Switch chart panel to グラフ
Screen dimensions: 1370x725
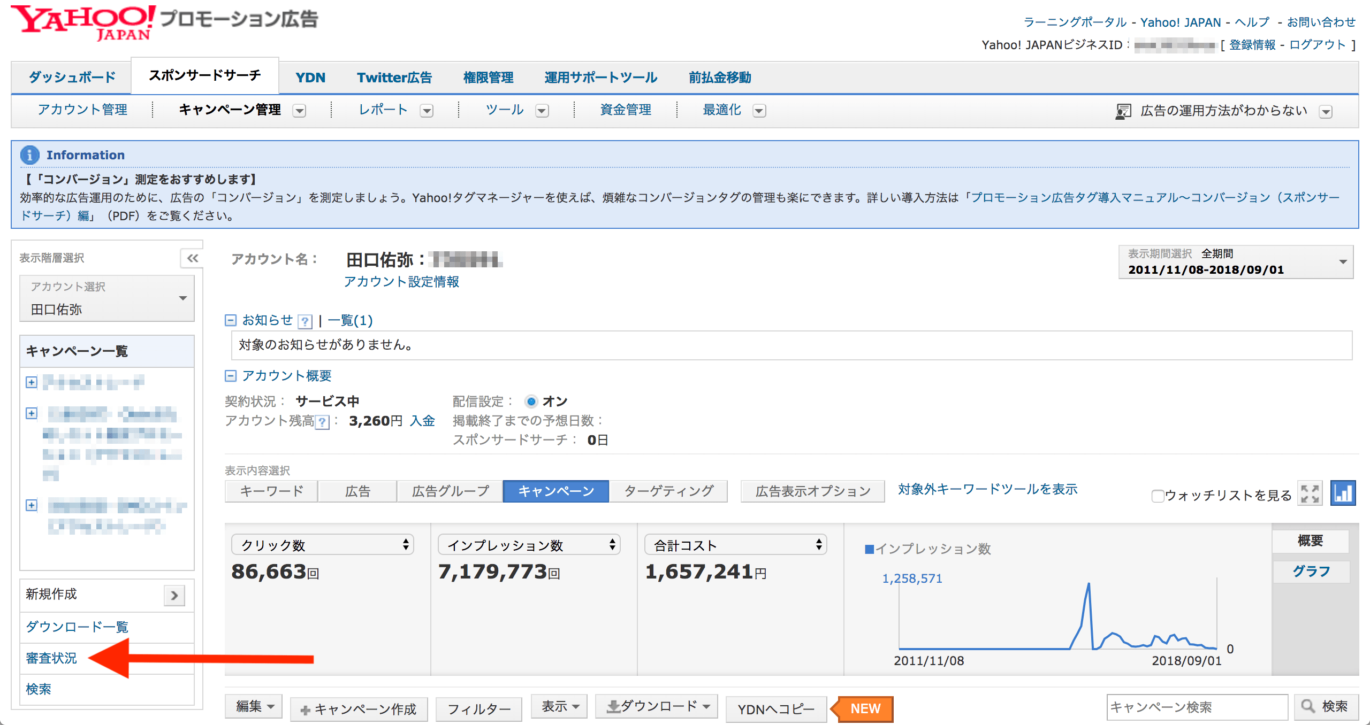pos(1311,572)
